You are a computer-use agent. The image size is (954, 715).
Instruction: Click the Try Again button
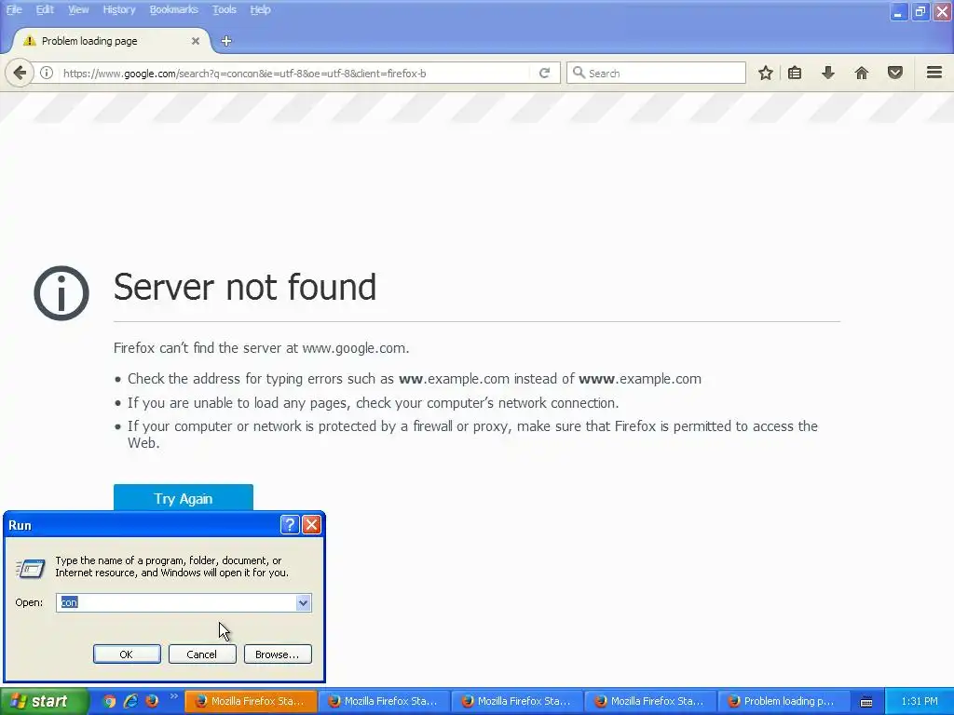coord(184,498)
